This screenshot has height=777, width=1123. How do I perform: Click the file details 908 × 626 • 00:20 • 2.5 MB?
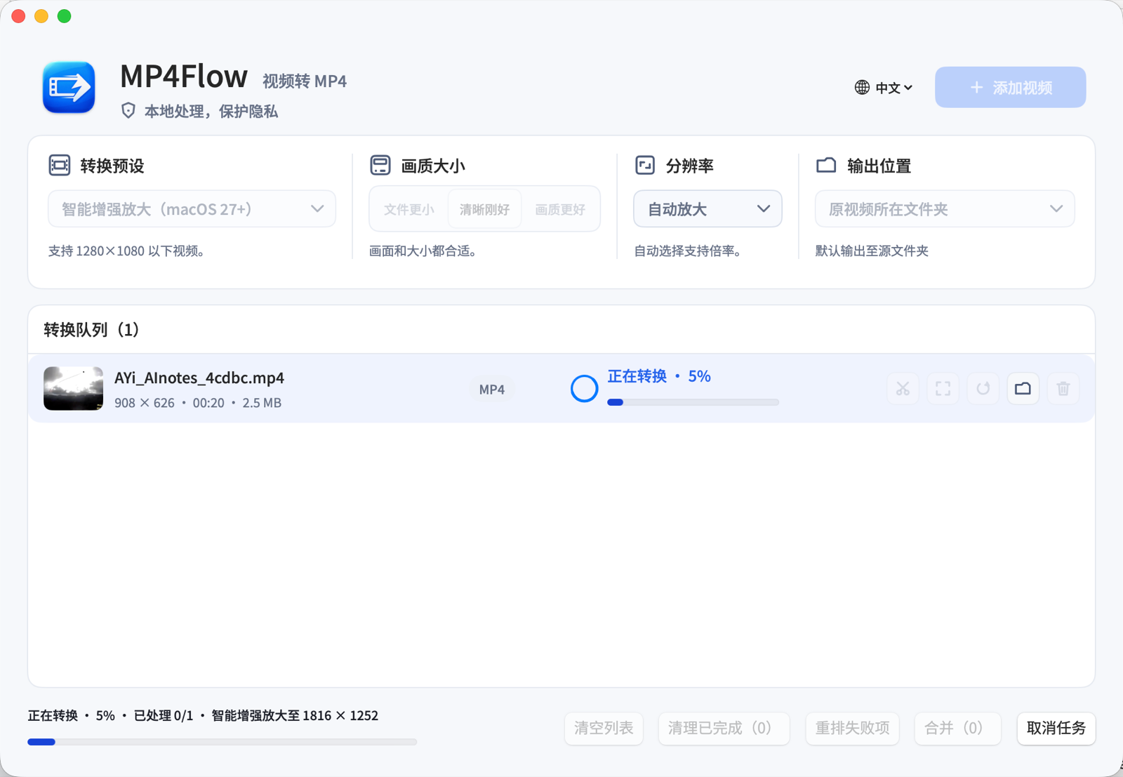tap(198, 403)
